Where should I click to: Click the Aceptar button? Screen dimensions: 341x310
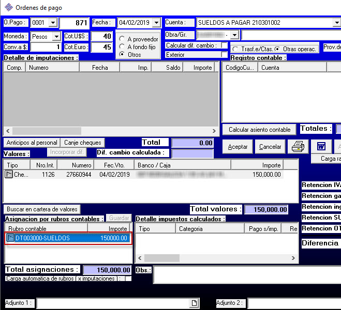click(238, 147)
